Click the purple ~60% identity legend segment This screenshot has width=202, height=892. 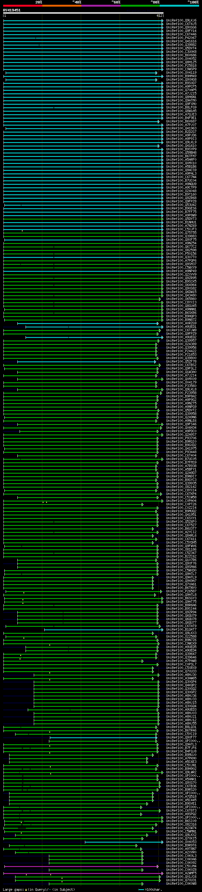click(101, 6)
